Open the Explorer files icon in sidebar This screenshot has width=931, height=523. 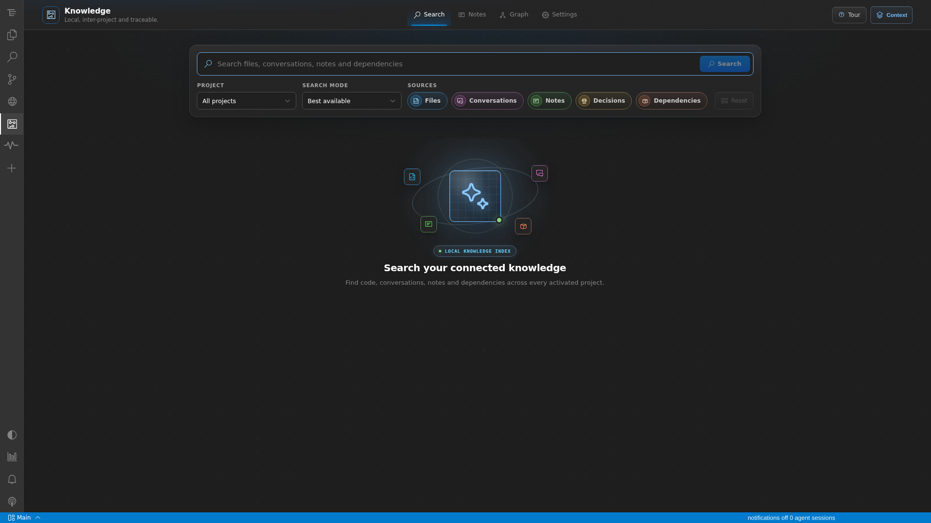pos(12,35)
